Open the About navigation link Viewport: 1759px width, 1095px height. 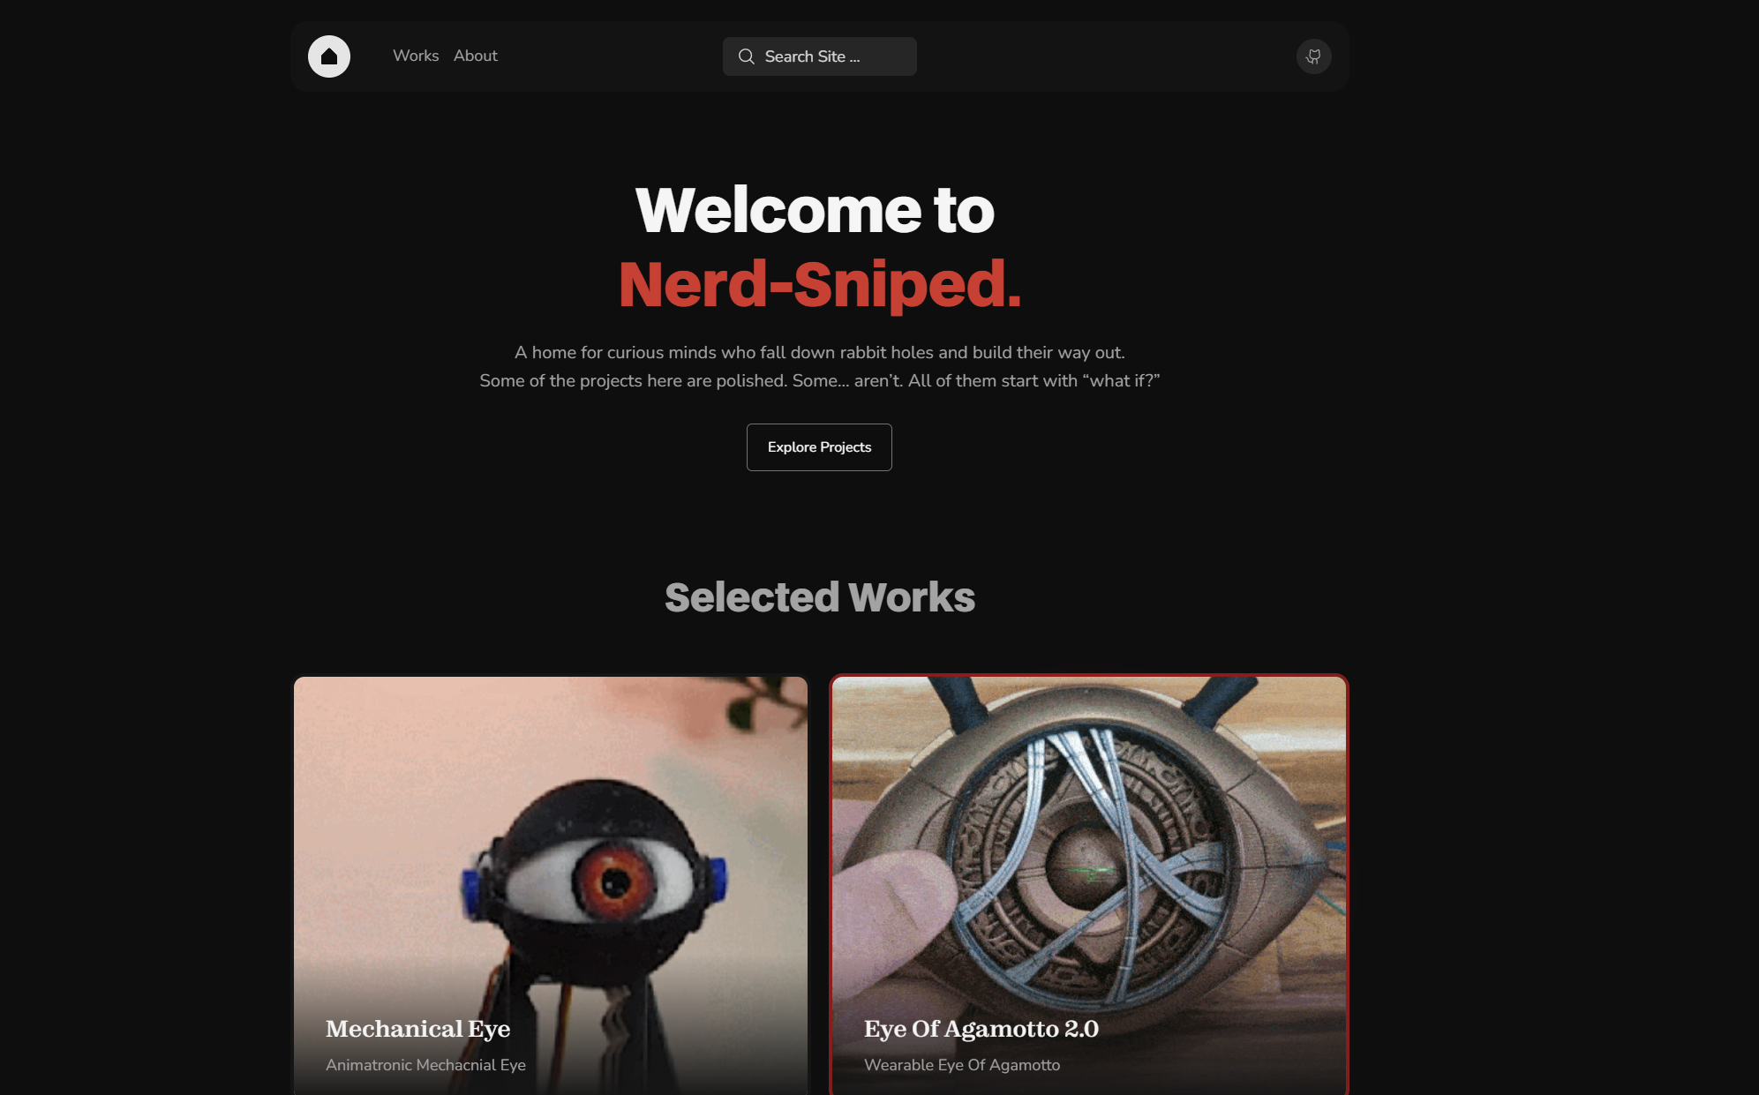click(476, 56)
